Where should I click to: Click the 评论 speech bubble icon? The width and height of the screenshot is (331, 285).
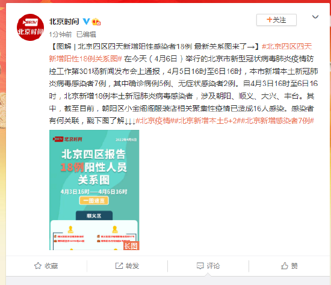point(200,266)
